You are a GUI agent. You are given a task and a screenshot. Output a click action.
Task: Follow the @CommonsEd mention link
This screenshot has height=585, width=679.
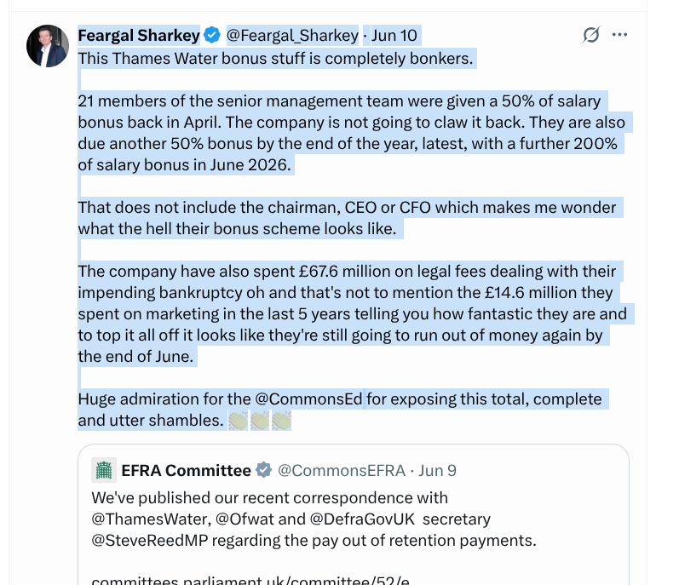click(x=308, y=399)
